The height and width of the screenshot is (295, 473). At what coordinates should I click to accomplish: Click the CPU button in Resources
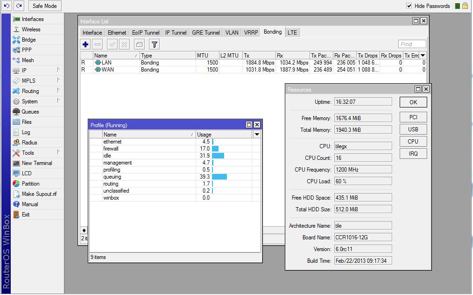point(413,141)
